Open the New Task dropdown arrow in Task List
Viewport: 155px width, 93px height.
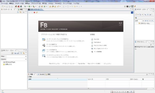138,15
